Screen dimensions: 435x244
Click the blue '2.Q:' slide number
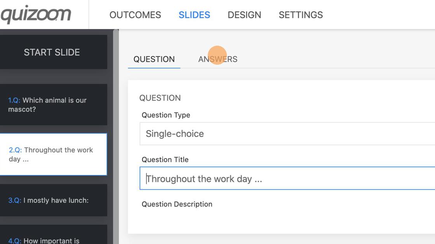click(15, 150)
